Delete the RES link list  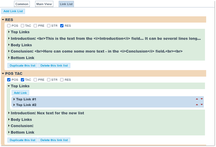click(x=54, y=65)
